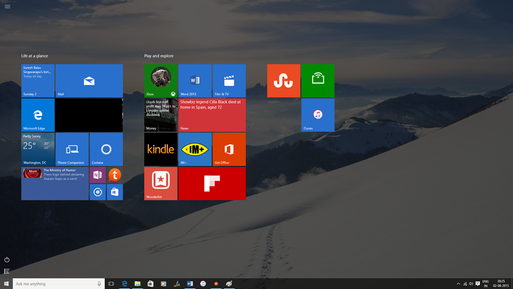This screenshot has width=513, height=289.
Task: Click the Cortana microphone icon
Action: click(99, 284)
